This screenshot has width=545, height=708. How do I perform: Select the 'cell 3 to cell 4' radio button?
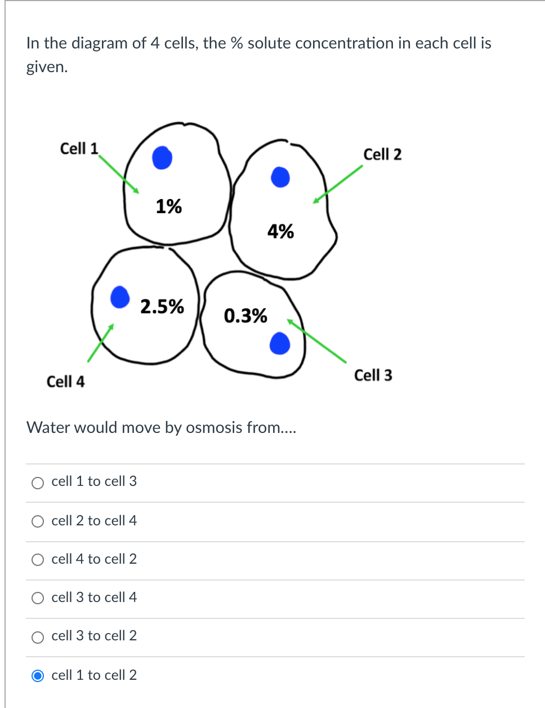37,598
